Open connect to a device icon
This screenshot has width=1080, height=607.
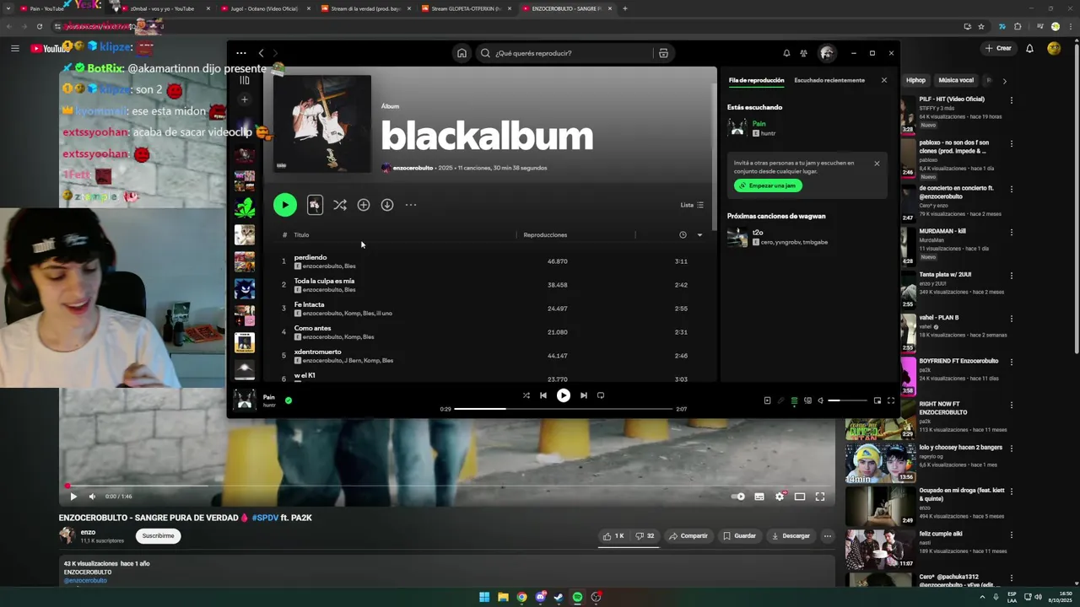[807, 400]
